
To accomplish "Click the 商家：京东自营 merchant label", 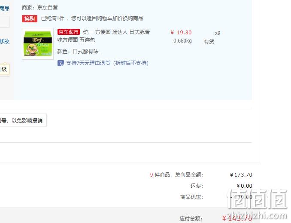I will pyautogui.click(x=40, y=8).
